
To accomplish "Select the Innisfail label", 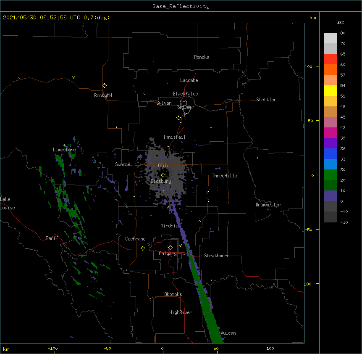I will point(174,137).
